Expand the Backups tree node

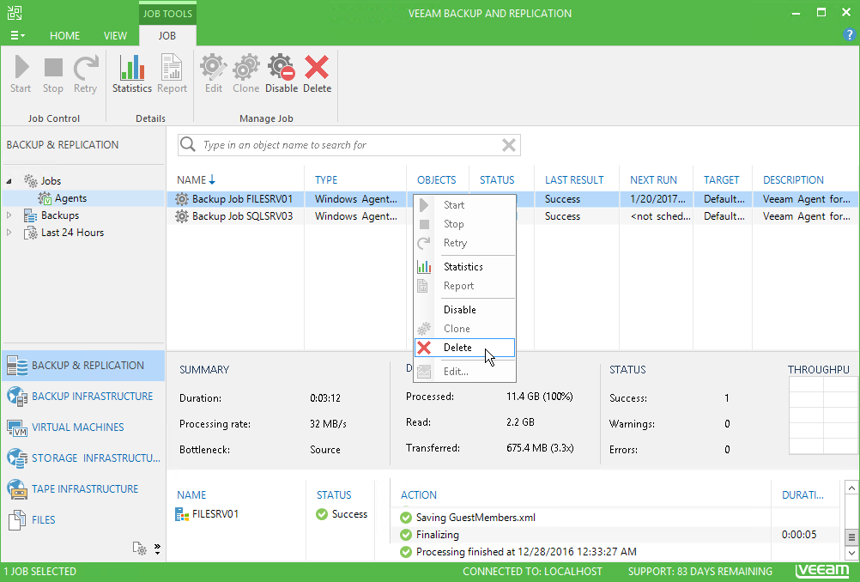[9, 215]
